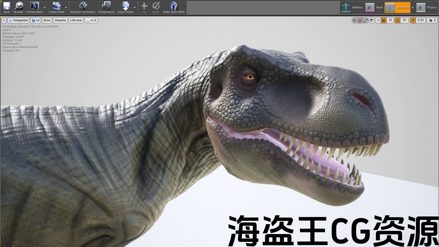Open the Perspective view mode button
This screenshot has width=439, height=247.
click(x=19, y=20)
